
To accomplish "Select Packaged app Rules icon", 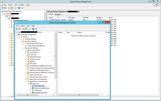I will click(x=33, y=93).
